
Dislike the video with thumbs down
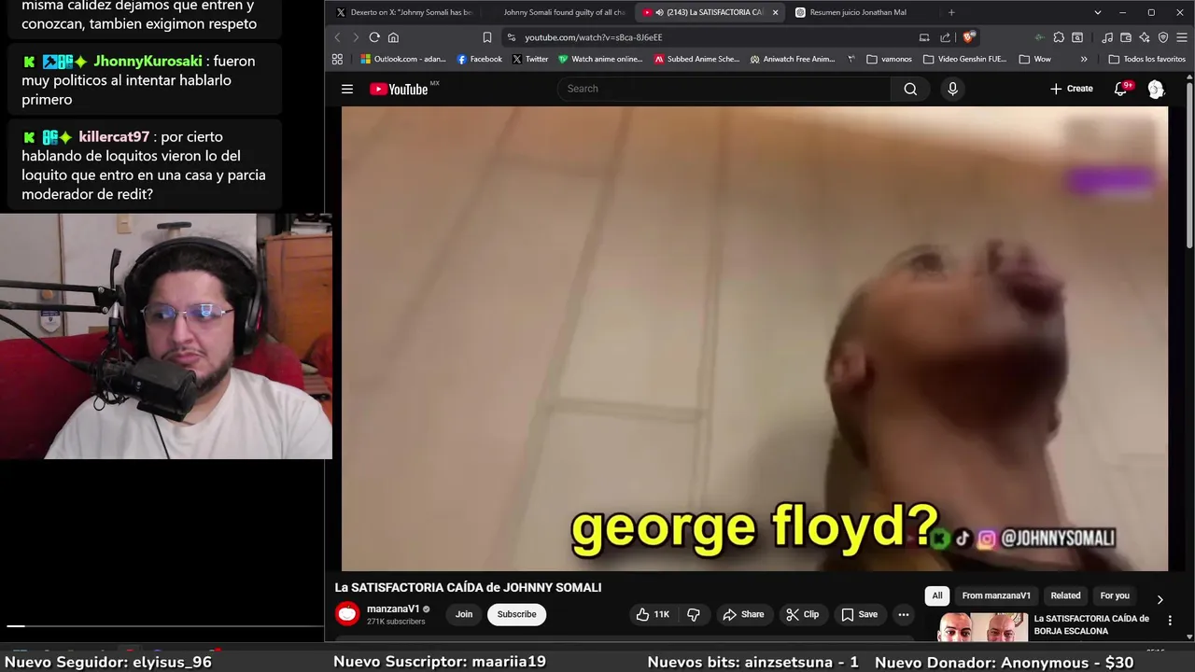pos(694,614)
